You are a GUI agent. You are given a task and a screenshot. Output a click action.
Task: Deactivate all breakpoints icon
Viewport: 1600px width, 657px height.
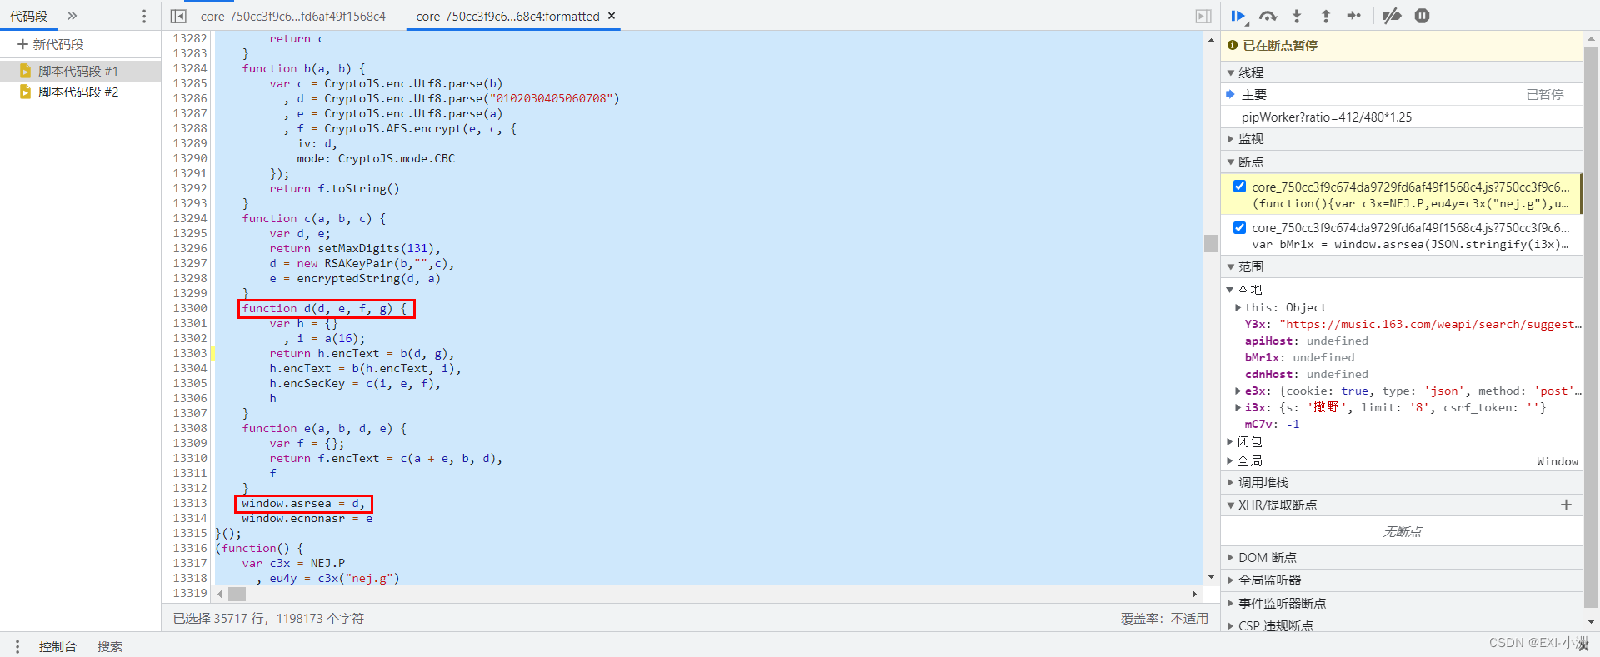pyautogui.click(x=1392, y=16)
